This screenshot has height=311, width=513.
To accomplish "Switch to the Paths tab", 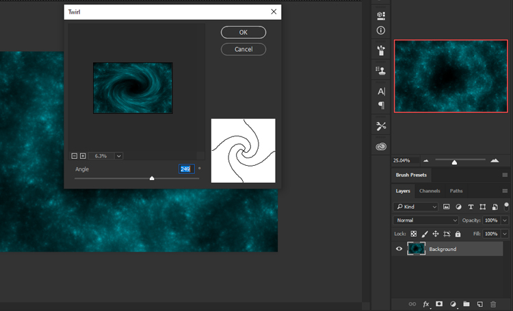I will 456,191.
